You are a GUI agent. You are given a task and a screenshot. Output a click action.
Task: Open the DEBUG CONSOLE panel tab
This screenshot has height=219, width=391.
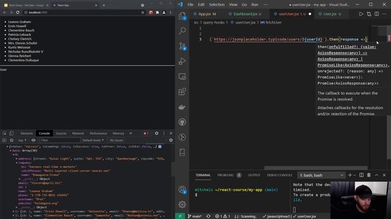[279, 175]
